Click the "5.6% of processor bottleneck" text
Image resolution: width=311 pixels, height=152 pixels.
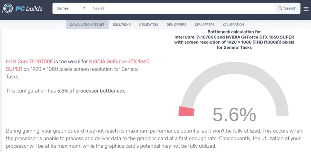91,91
